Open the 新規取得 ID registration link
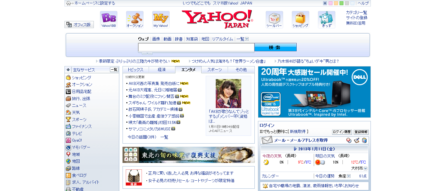The height and width of the screenshot is (191, 435). pos(298,132)
